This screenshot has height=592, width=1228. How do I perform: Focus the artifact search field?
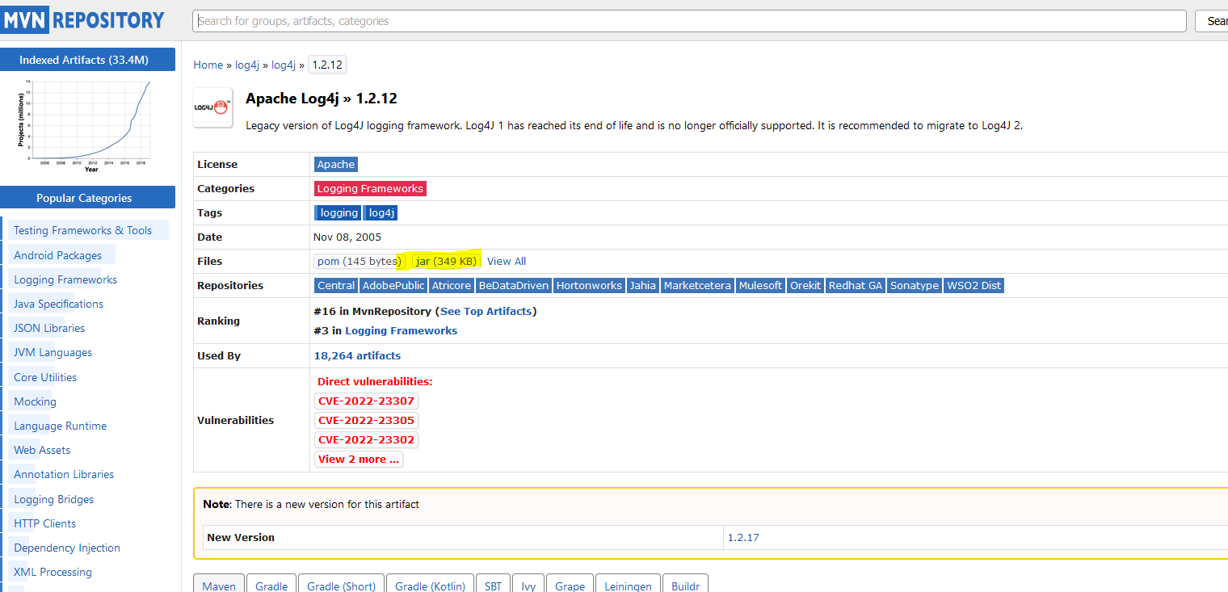[x=690, y=21]
